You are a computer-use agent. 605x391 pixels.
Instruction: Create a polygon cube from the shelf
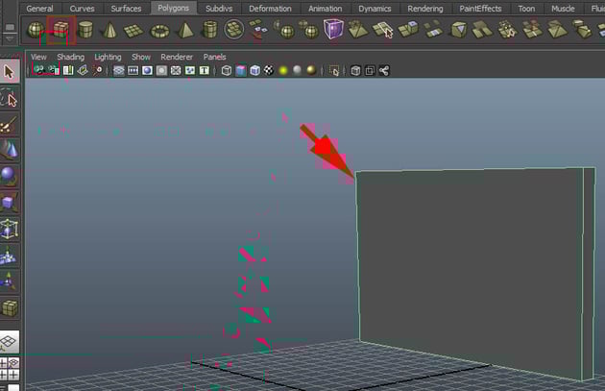(x=60, y=30)
